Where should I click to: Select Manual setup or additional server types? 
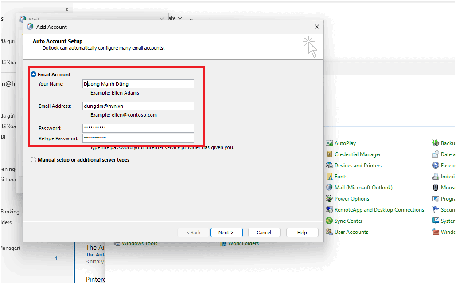(x=34, y=160)
